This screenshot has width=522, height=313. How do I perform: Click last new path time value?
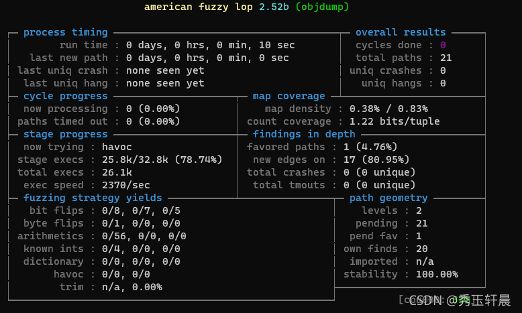(x=207, y=58)
